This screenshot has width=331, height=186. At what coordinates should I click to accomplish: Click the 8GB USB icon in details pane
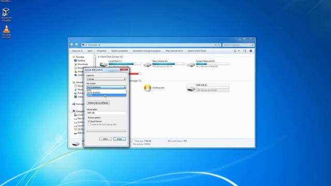point(76,144)
